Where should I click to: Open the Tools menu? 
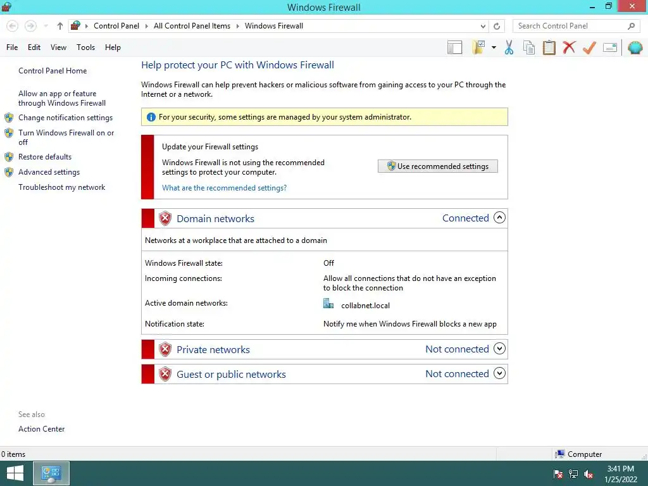pos(85,47)
